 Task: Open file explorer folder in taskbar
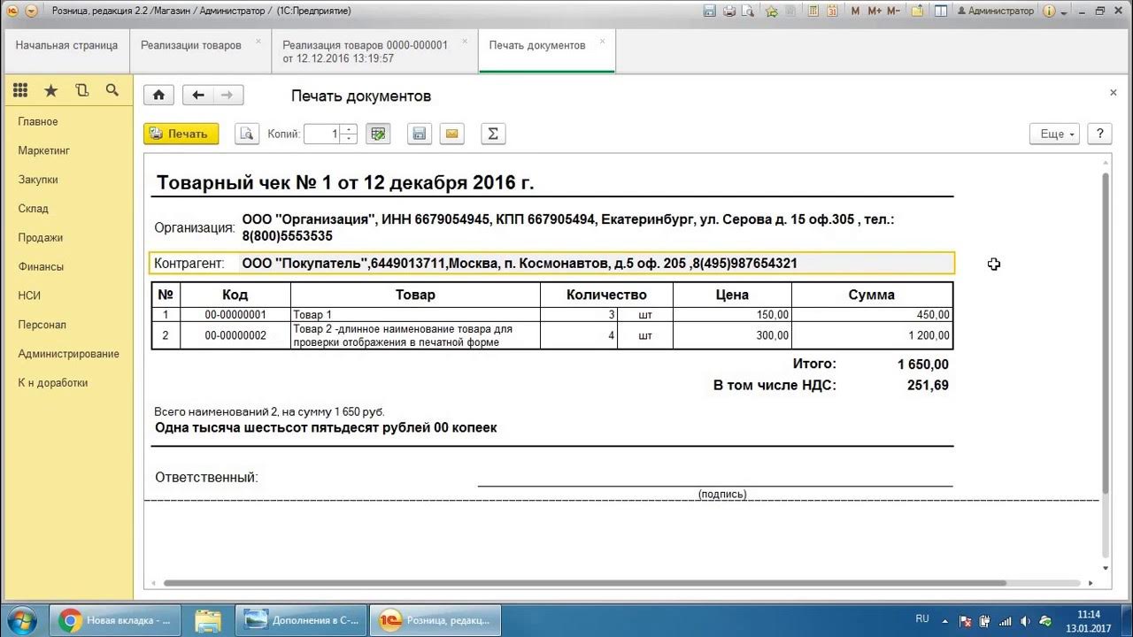pos(208,620)
